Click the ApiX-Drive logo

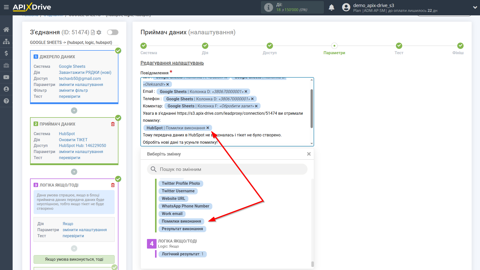pos(32,7)
